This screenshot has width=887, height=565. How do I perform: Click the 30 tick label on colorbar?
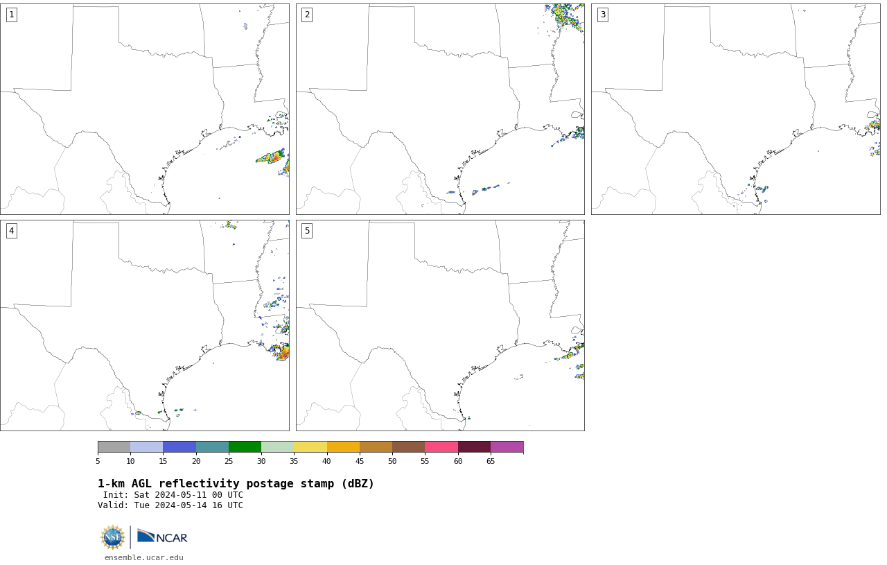coord(261,461)
